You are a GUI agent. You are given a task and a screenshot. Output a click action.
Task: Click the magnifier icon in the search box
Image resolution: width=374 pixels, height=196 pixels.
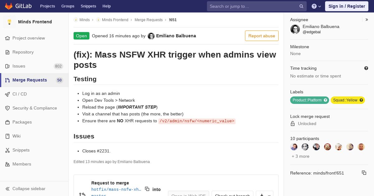(301, 6)
